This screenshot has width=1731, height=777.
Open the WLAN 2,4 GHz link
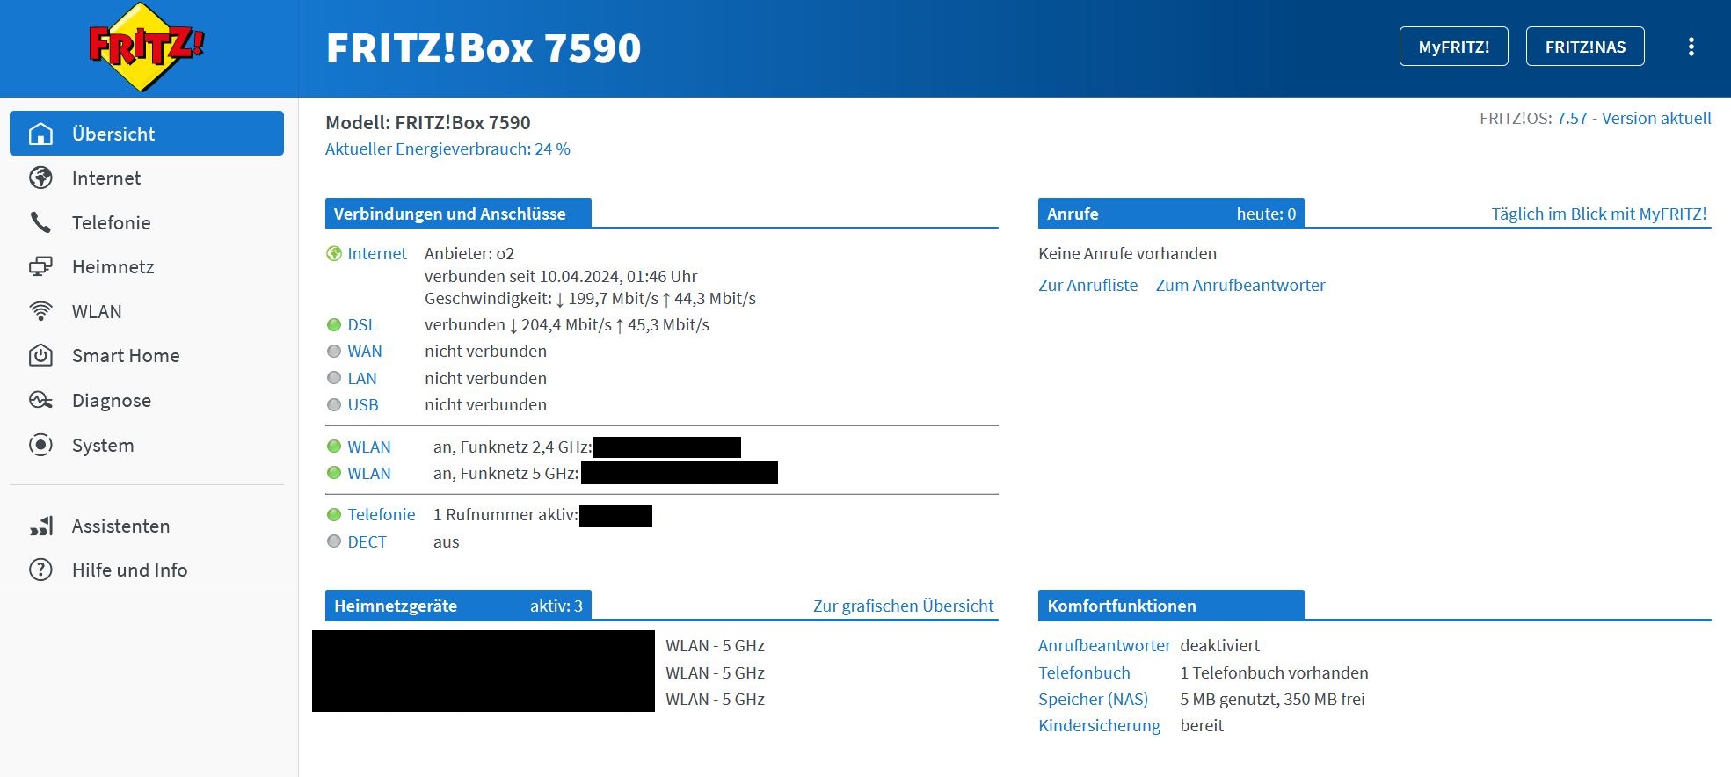[x=369, y=447]
